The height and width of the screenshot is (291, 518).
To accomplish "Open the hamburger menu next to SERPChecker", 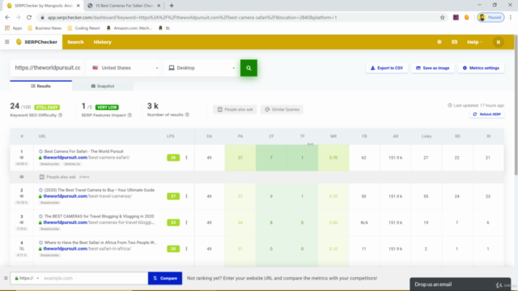I will [7, 42].
